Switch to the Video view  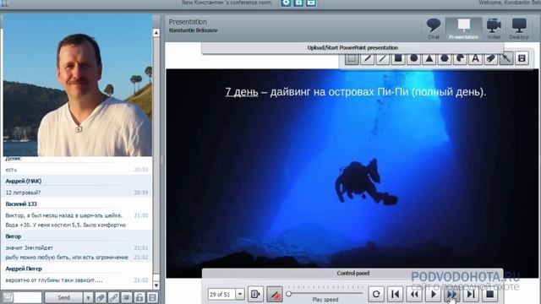(x=494, y=29)
